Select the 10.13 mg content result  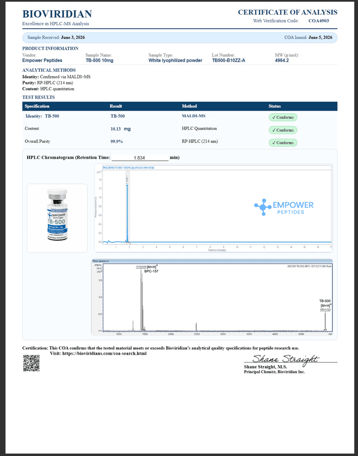(x=120, y=129)
